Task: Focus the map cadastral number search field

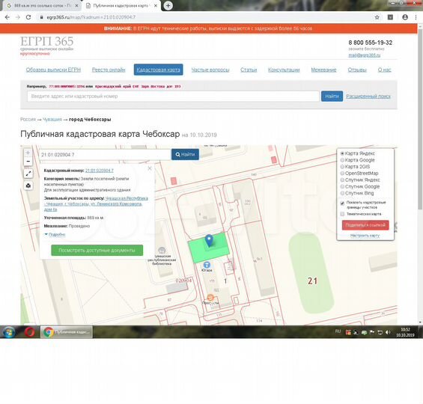Action: coord(106,154)
